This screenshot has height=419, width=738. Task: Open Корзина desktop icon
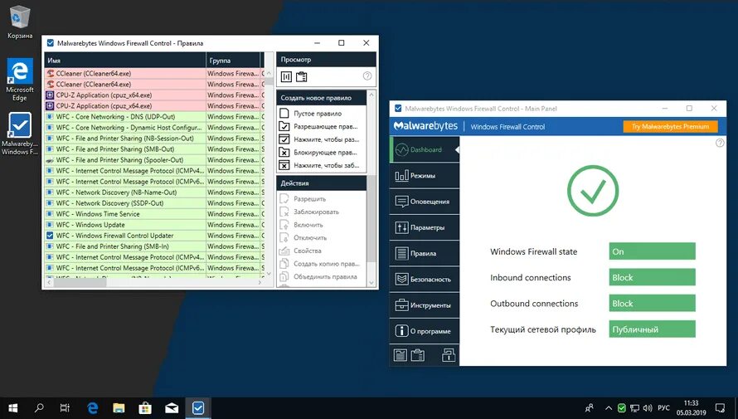pyautogui.click(x=20, y=22)
